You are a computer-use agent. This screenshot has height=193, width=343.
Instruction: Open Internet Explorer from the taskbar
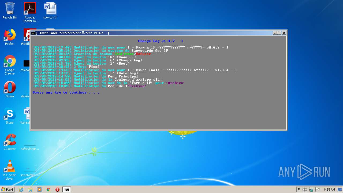21,190
